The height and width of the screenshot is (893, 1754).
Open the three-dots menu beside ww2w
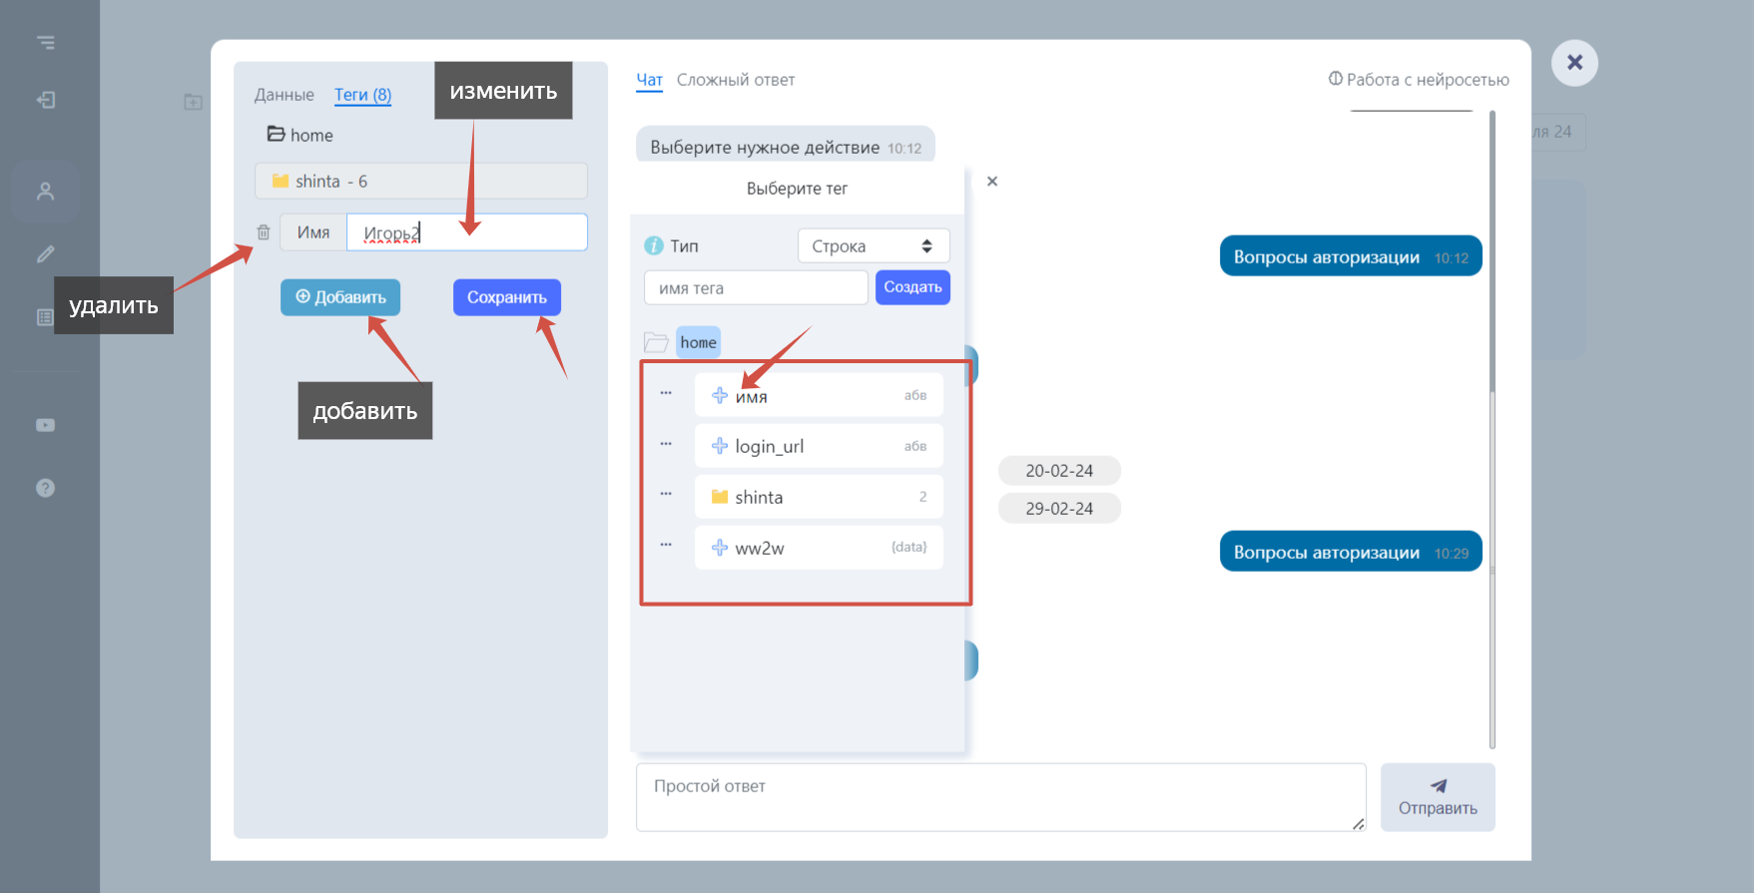pos(666,545)
